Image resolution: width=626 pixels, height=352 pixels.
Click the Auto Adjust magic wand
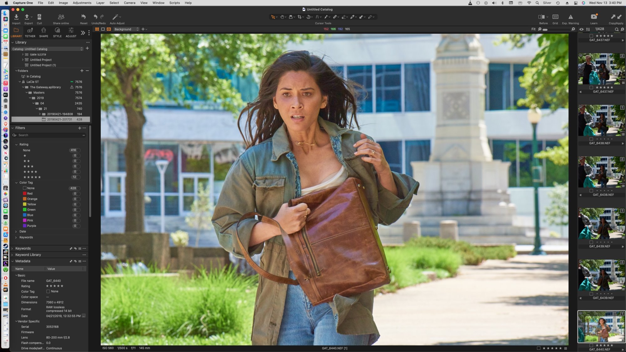coord(115,17)
